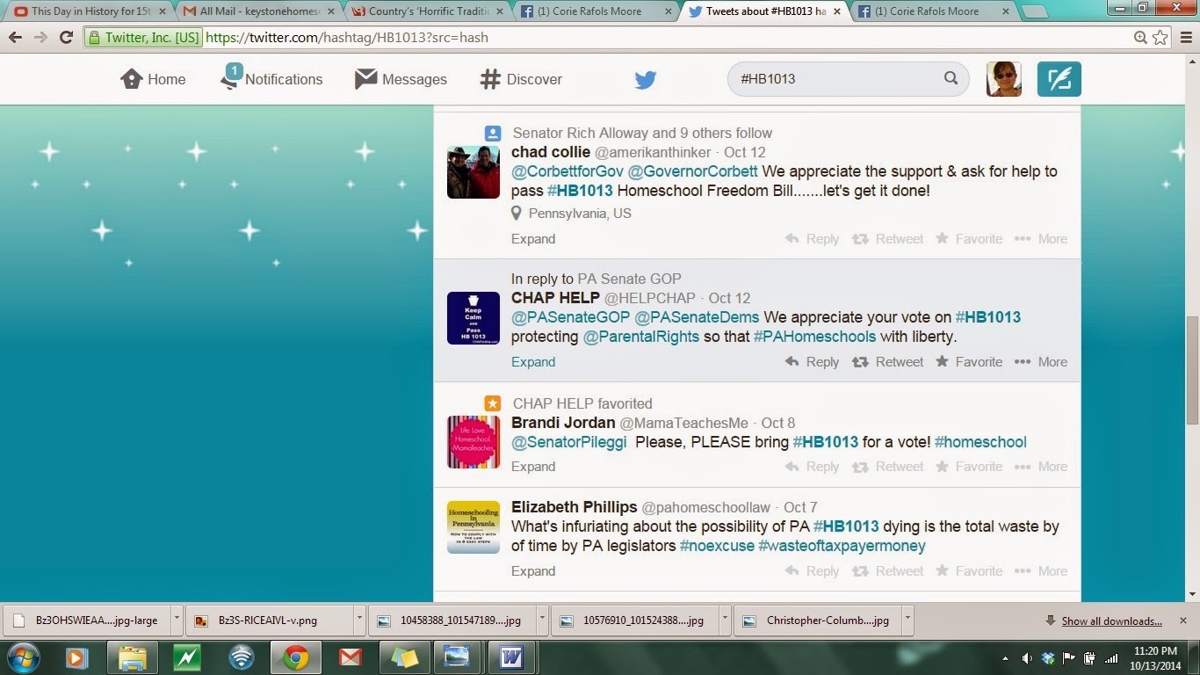
Task: Go to Twitter Home
Action: pyautogui.click(x=153, y=79)
